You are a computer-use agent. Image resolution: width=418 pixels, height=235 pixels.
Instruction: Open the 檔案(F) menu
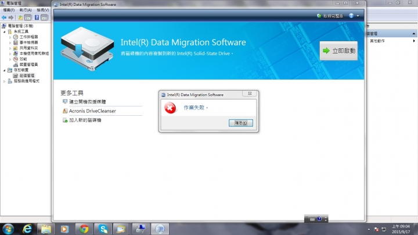pos(9,10)
